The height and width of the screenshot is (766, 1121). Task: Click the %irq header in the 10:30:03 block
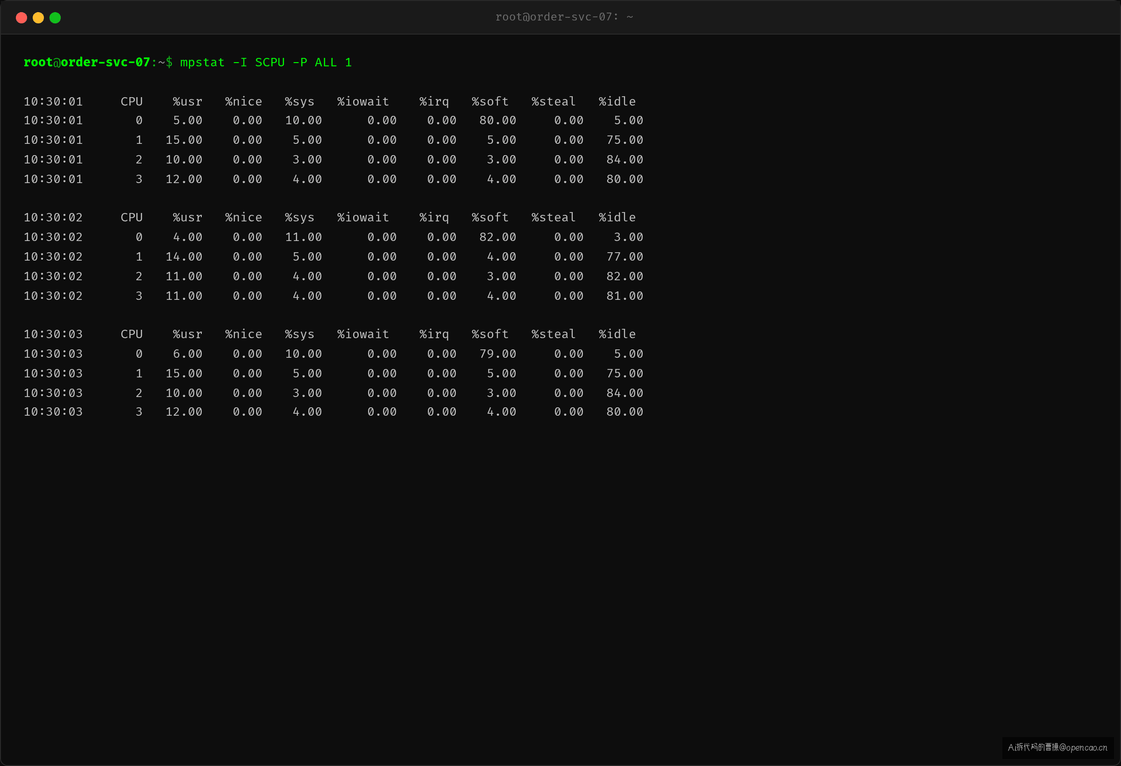[x=434, y=334]
